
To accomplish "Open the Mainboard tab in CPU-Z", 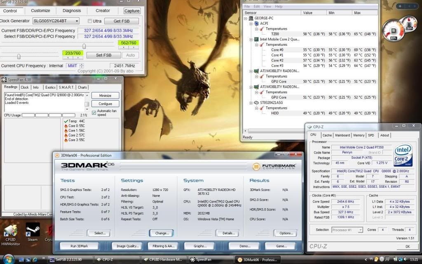I will tap(342, 135).
